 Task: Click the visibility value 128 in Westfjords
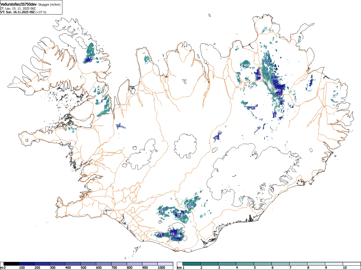[x=91, y=58]
